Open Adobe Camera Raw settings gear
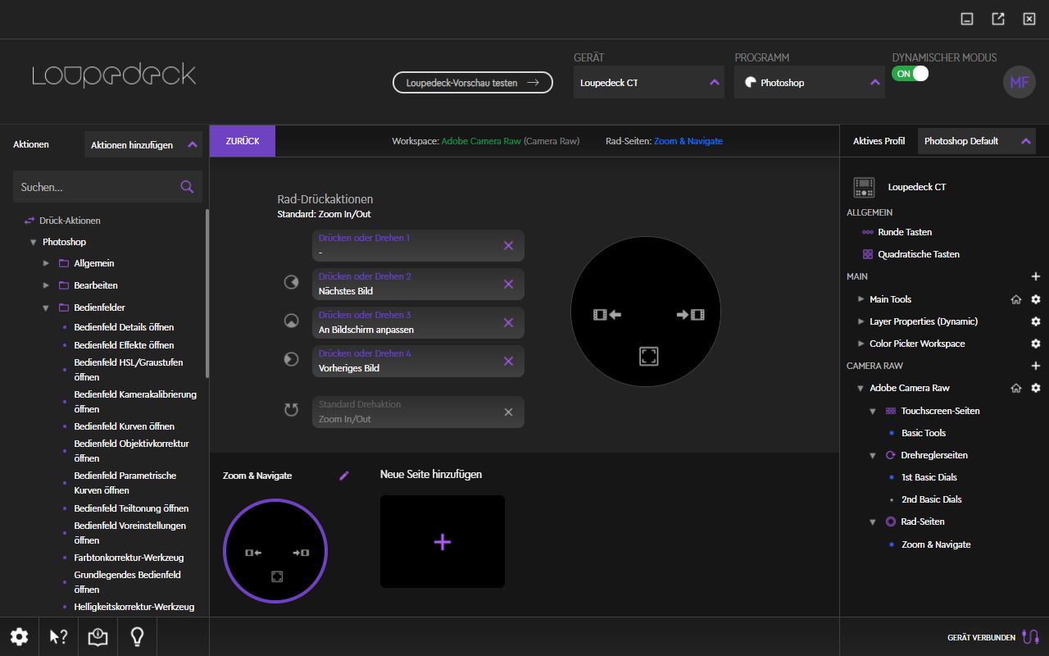1049x656 pixels. (1035, 388)
